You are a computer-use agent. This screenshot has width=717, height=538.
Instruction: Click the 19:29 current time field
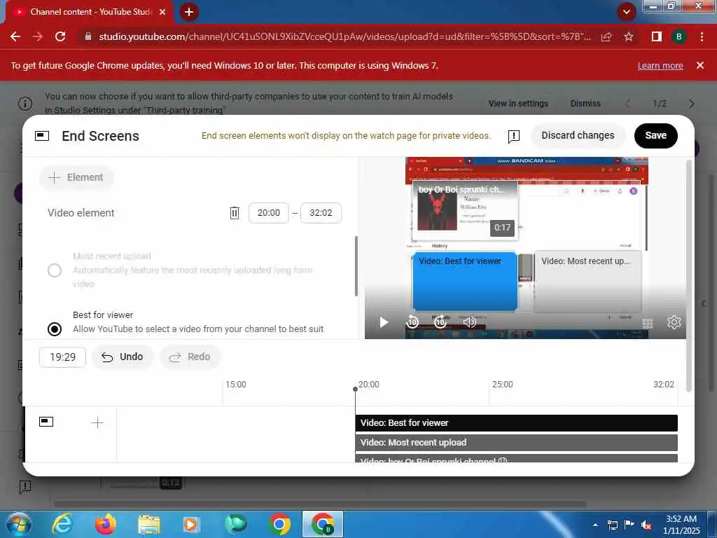click(62, 357)
